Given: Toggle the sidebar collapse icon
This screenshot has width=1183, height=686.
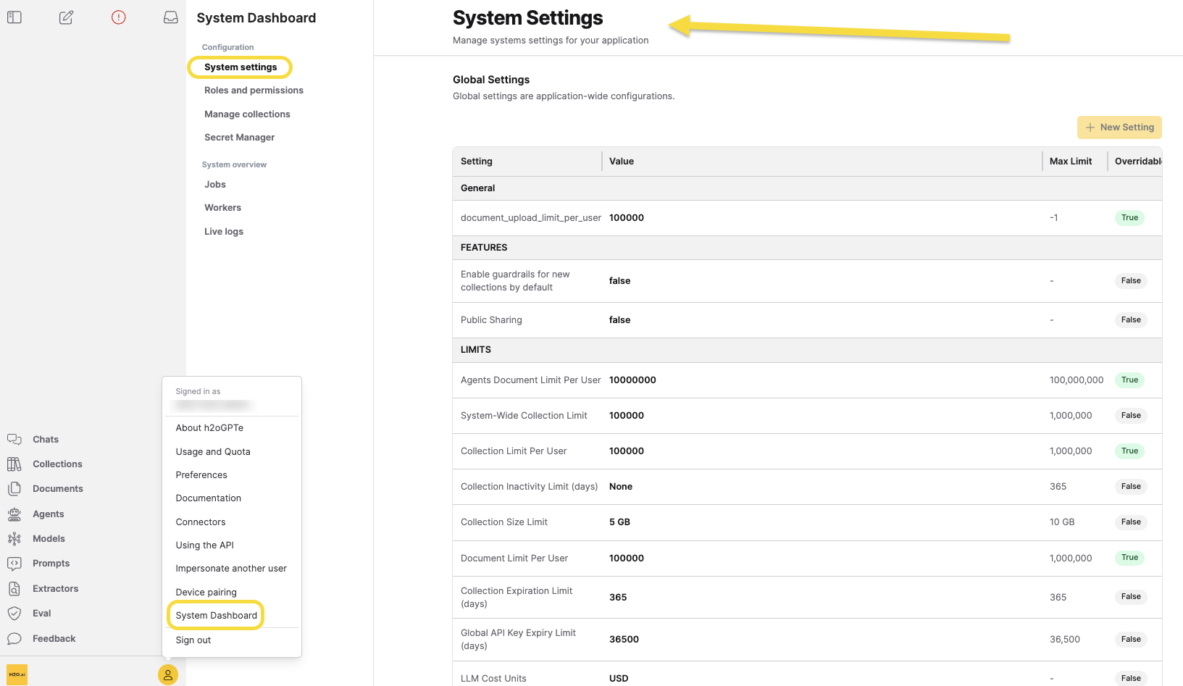Looking at the screenshot, I should pos(14,17).
